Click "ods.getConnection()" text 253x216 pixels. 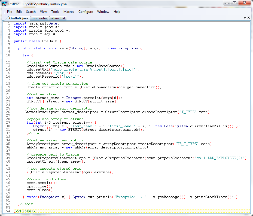139,87
